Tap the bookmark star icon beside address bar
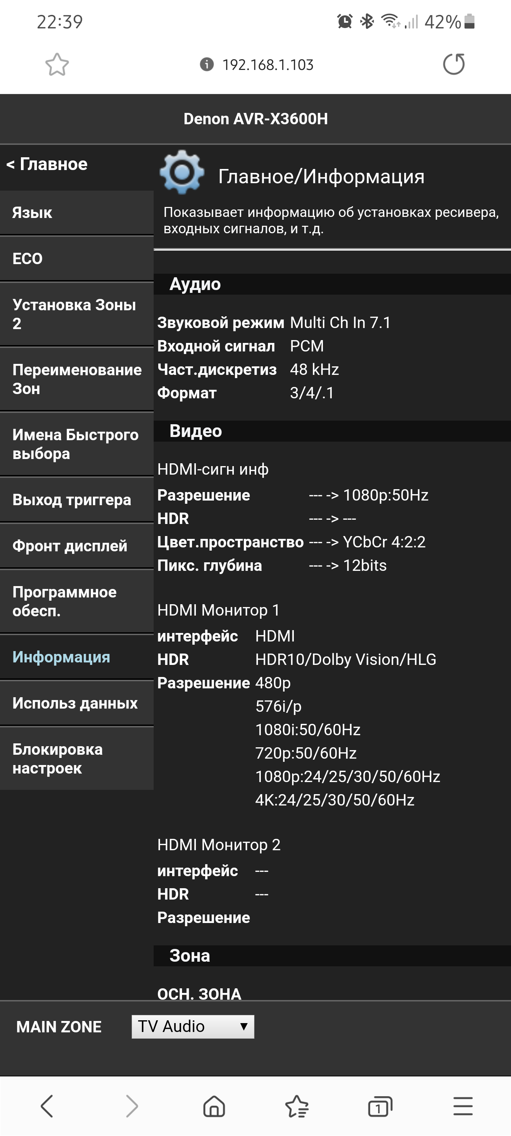The height and width of the screenshot is (1136, 511). [x=57, y=65]
